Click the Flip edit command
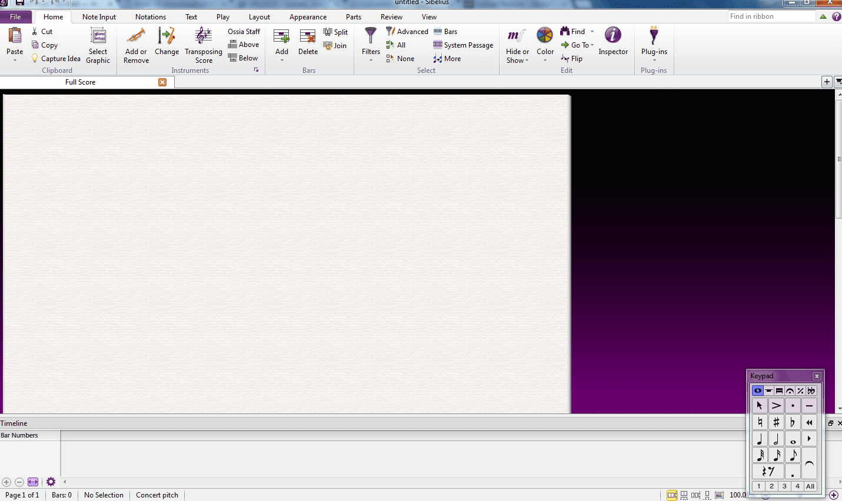Screen dimensions: 842x501 coord(571,59)
